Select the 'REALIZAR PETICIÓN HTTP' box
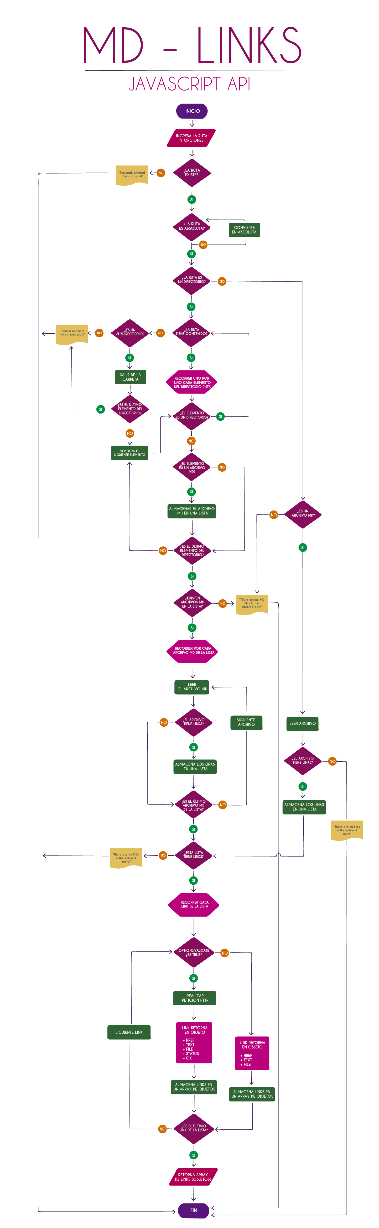Viewport: 379px width, 1228px height. tap(194, 998)
